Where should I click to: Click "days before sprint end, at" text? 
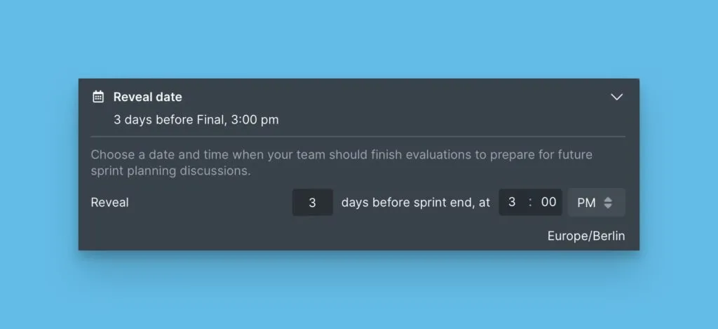coord(416,203)
